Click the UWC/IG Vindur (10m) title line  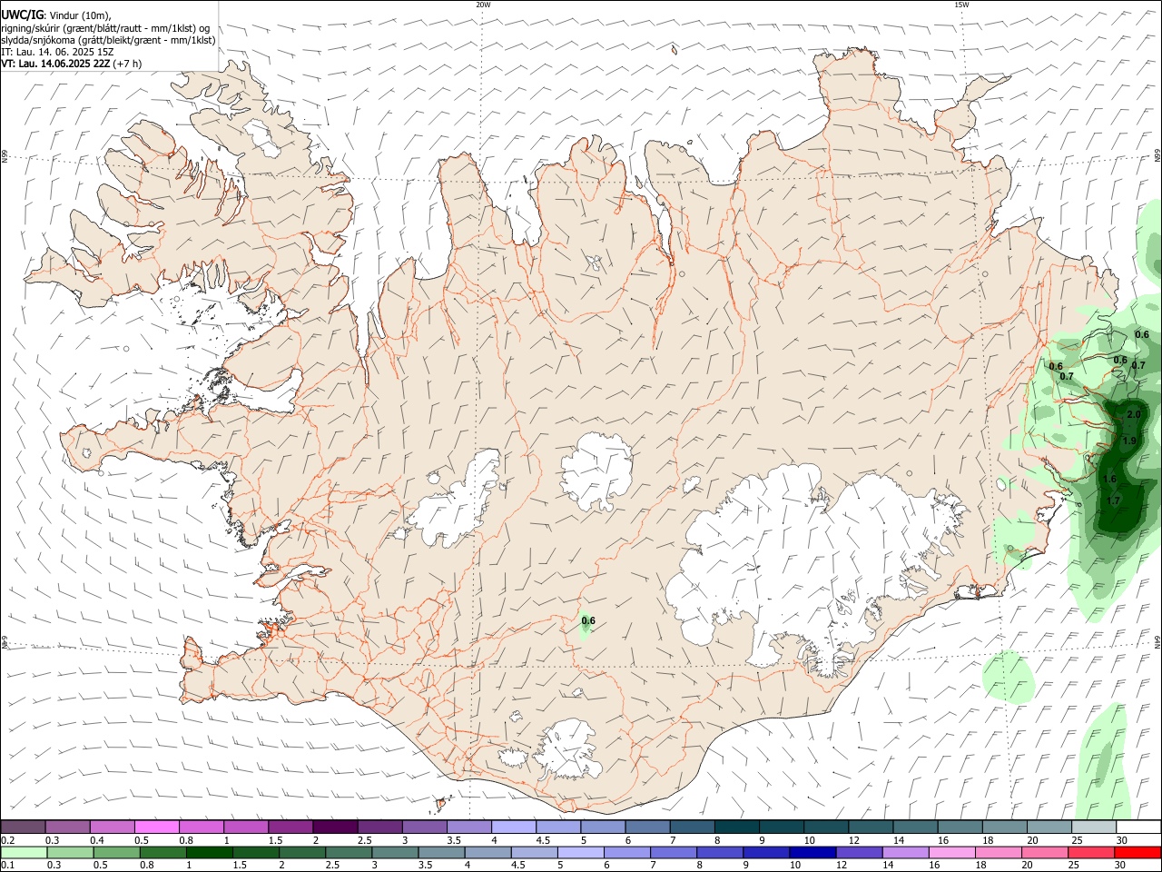pyautogui.click(x=56, y=15)
